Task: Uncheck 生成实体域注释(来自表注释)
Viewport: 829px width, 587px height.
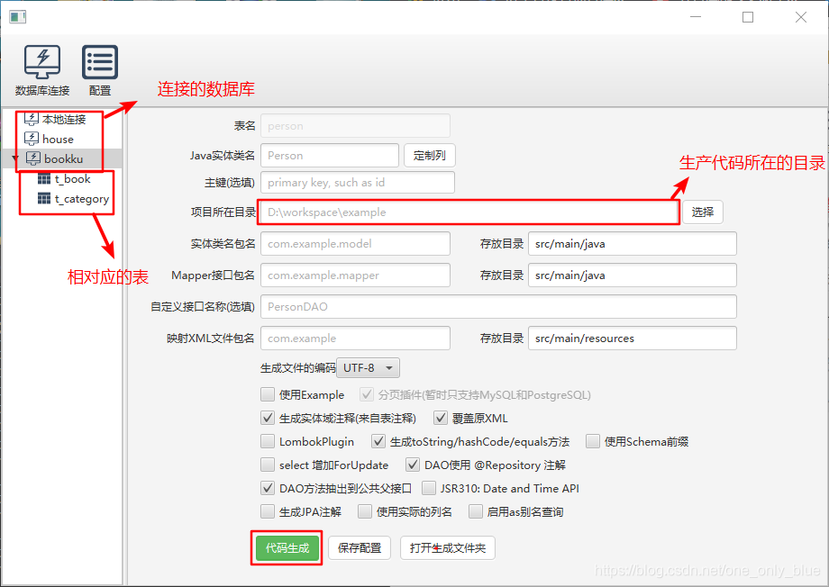Action: (268, 418)
